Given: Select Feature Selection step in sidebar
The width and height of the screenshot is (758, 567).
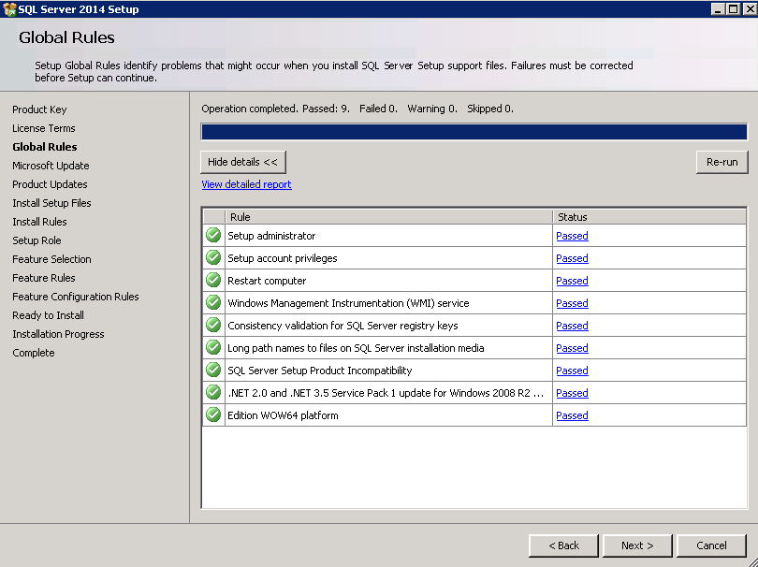Looking at the screenshot, I should pos(51,259).
